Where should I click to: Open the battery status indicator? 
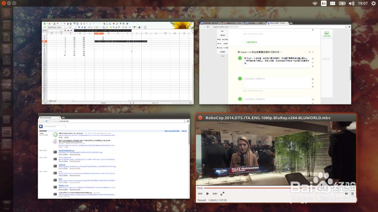pos(342,3)
